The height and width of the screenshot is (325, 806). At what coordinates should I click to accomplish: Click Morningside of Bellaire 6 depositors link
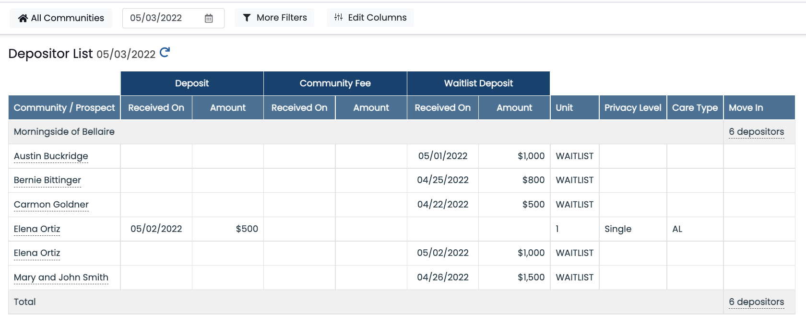[x=757, y=131]
